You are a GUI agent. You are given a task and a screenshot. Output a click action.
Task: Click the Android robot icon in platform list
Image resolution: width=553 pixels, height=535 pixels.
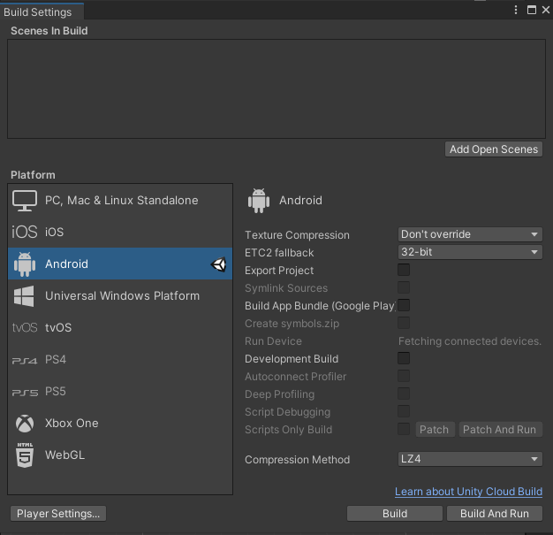click(25, 264)
